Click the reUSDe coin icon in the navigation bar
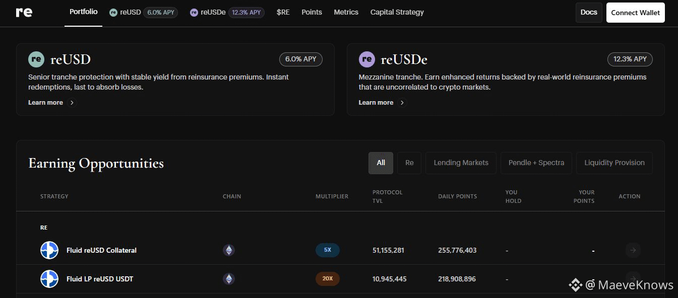 tap(194, 13)
